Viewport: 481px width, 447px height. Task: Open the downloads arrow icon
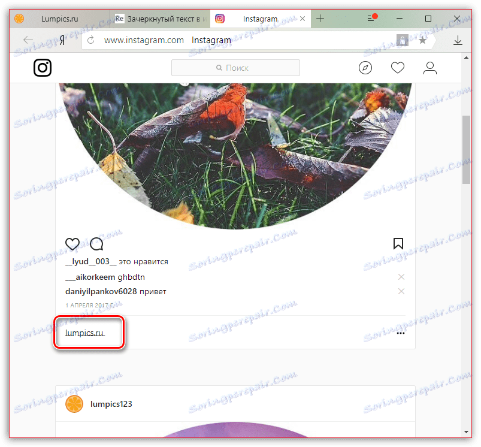(458, 40)
